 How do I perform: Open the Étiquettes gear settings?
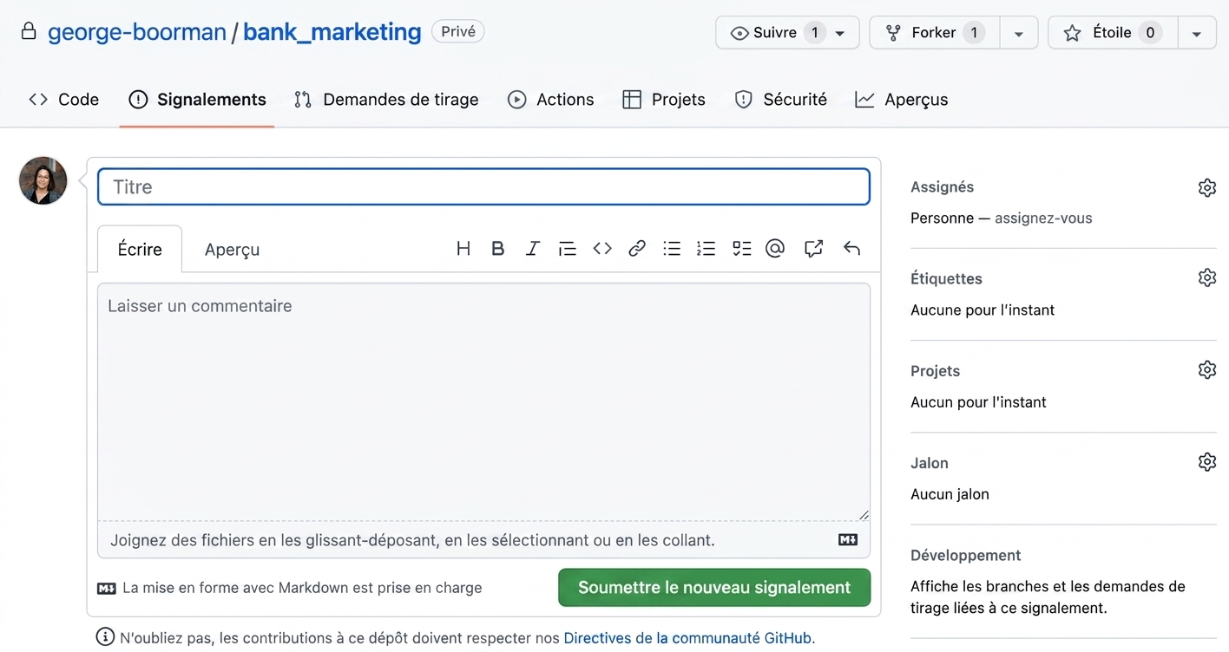(x=1207, y=277)
